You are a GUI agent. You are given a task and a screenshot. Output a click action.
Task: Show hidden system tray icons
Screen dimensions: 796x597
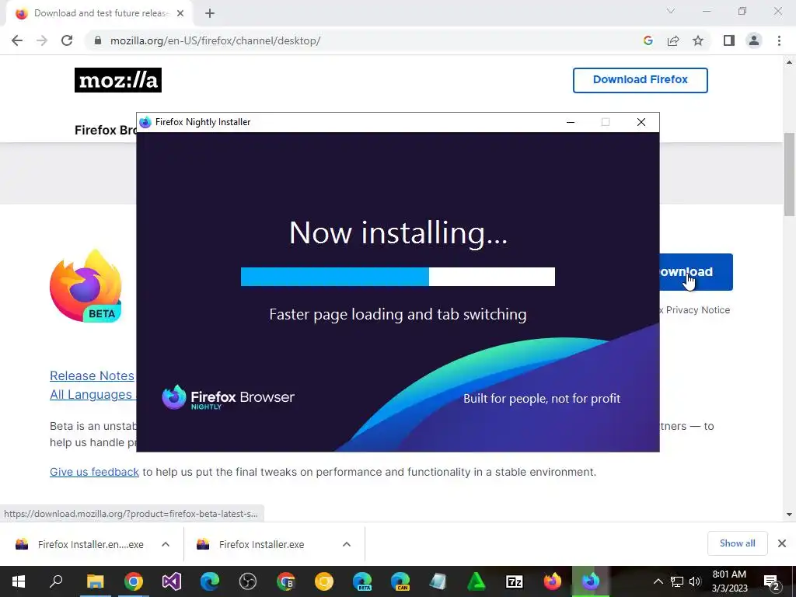coord(658,581)
